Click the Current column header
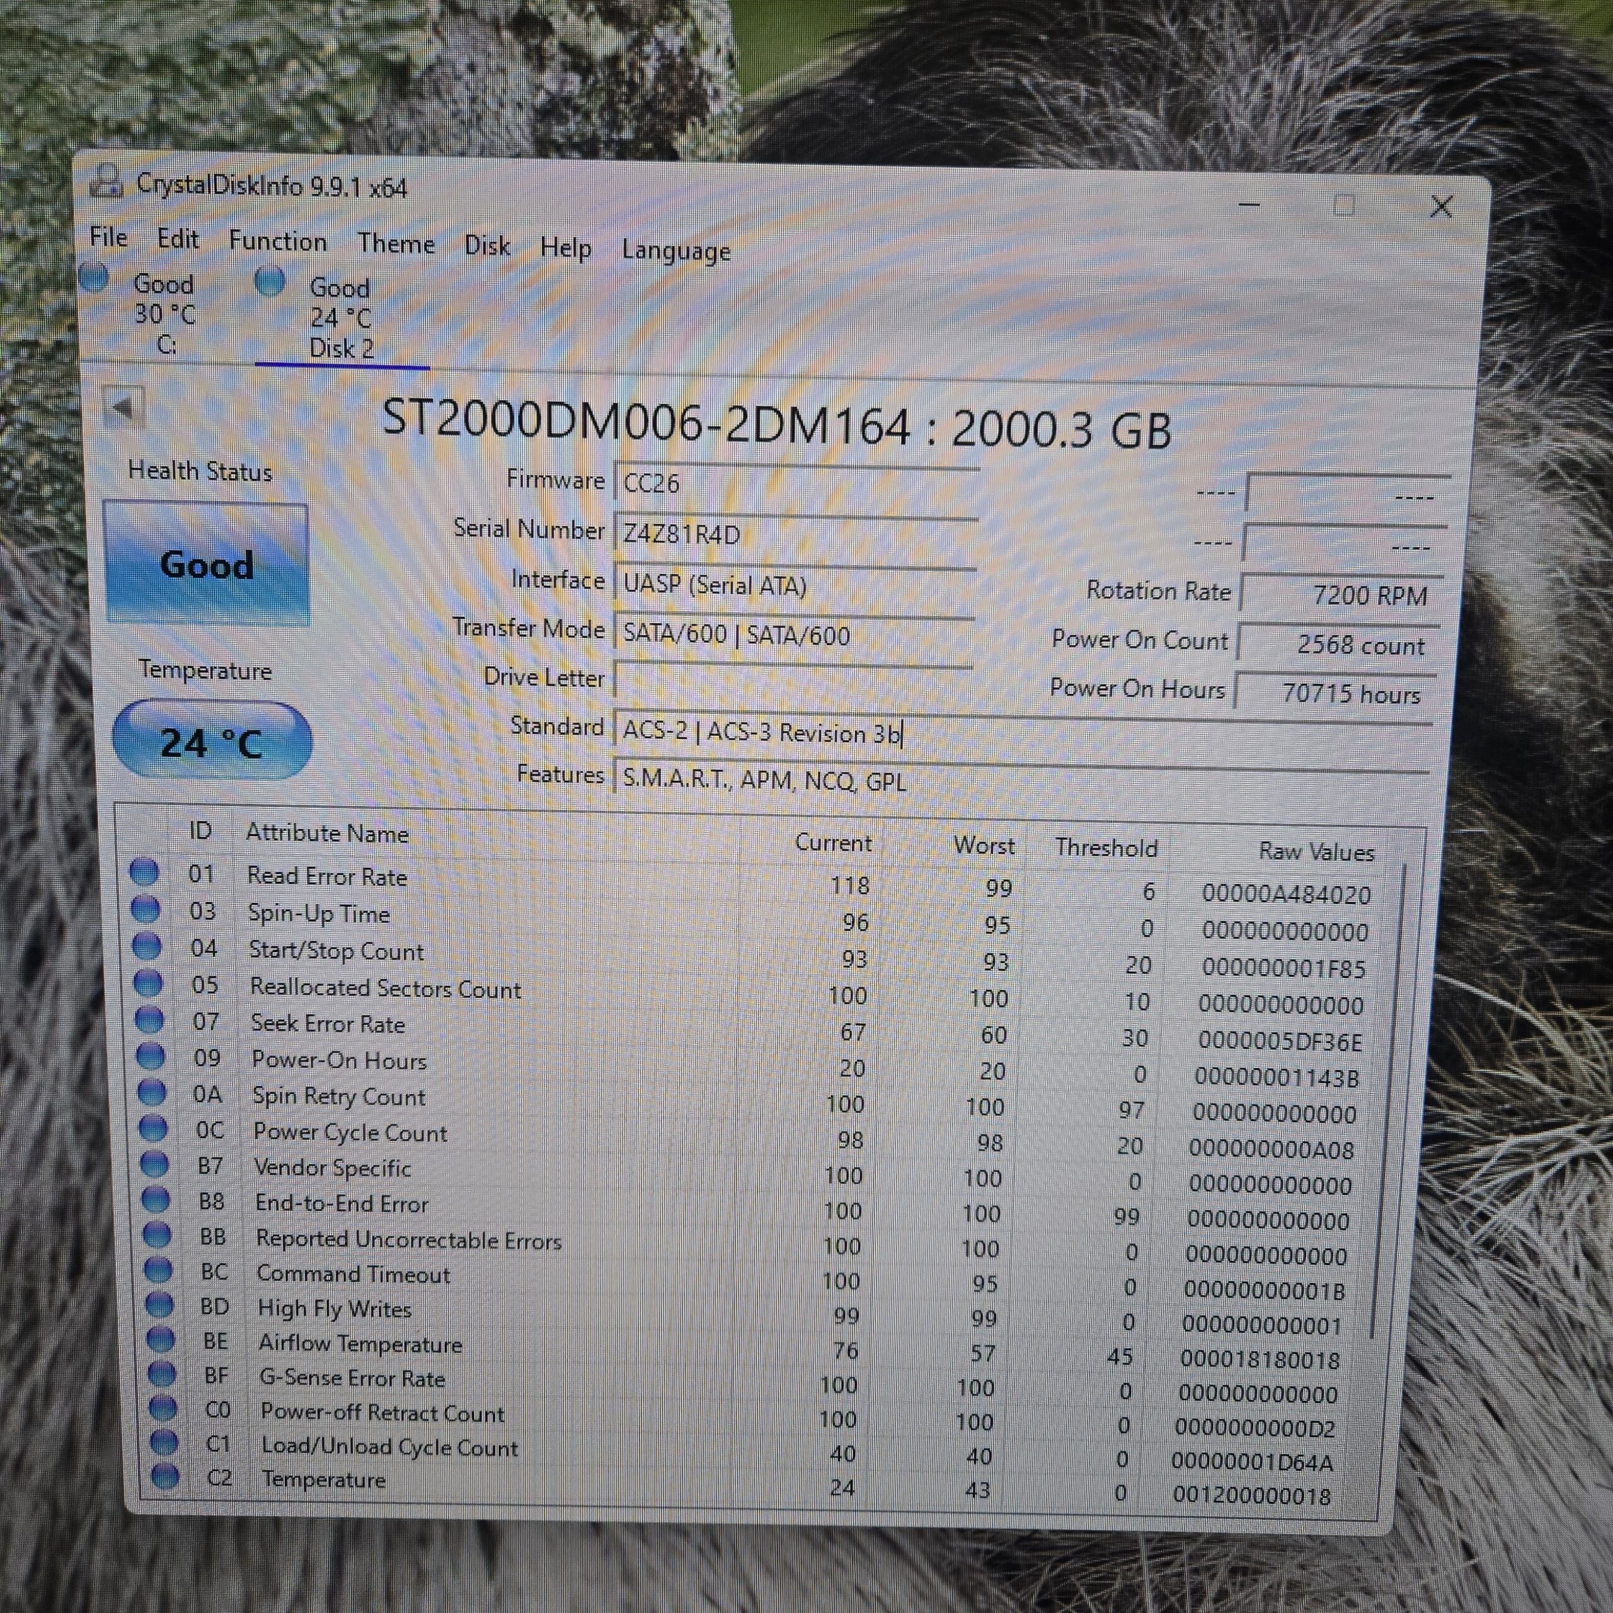The width and height of the screenshot is (1613, 1613). [832, 842]
